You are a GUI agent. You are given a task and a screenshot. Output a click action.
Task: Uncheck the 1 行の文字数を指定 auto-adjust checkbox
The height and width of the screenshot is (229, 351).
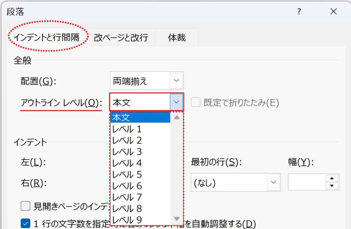(25, 224)
